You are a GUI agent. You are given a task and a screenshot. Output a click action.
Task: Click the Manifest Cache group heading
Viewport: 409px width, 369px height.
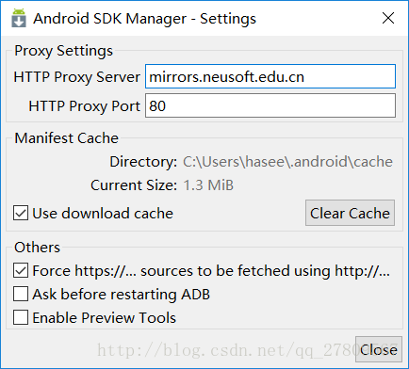pyautogui.click(x=67, y=138)
